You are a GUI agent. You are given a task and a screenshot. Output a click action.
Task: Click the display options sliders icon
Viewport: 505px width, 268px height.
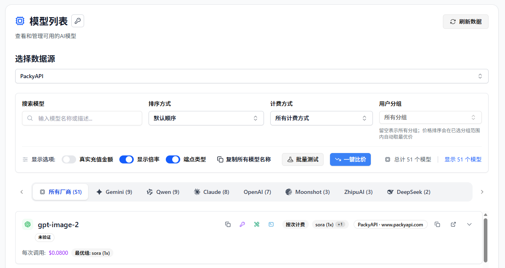coord(25,159)
